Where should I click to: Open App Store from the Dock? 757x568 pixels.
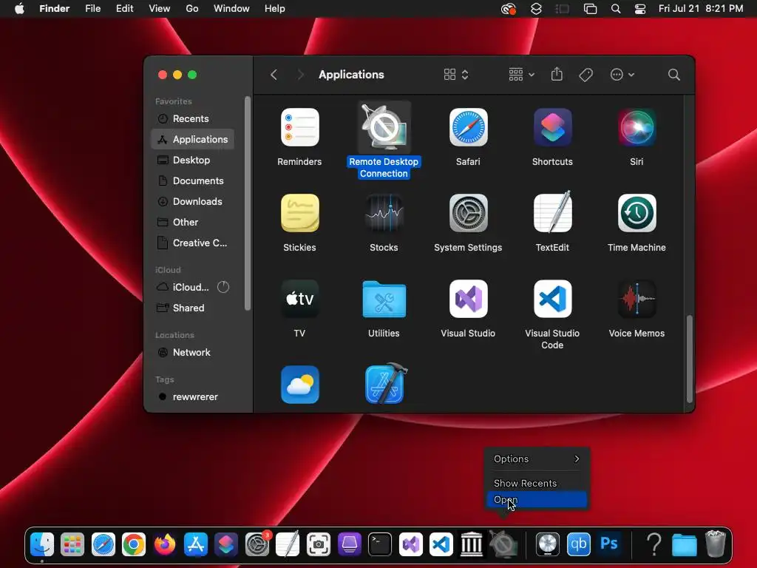(x=195, y=545)
